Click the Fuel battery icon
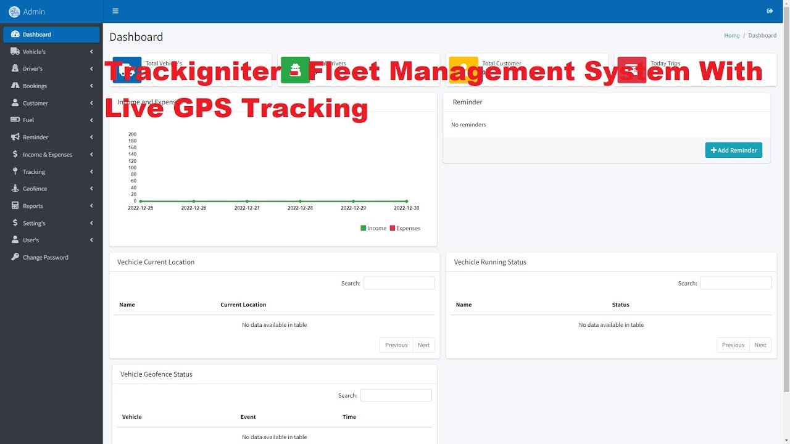 tap(15, 120)
